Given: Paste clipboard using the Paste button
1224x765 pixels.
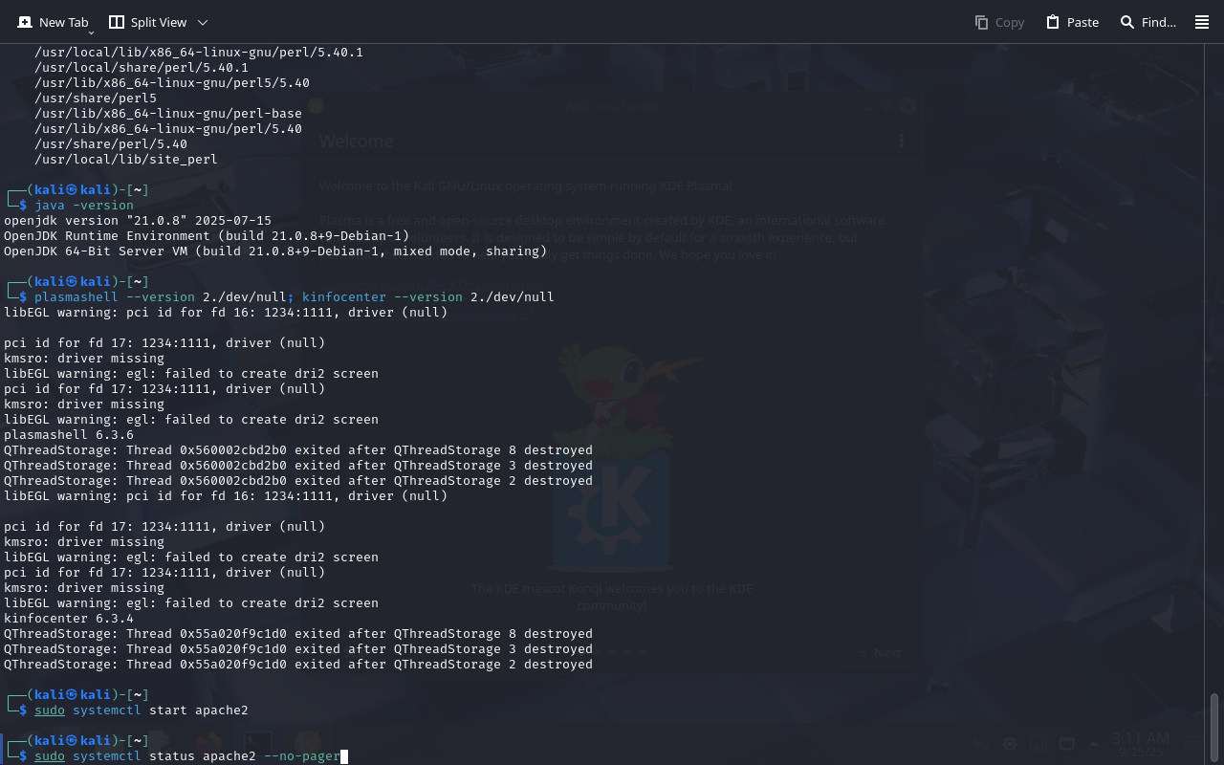Looking at the screenshot, I should (1072, 22).
